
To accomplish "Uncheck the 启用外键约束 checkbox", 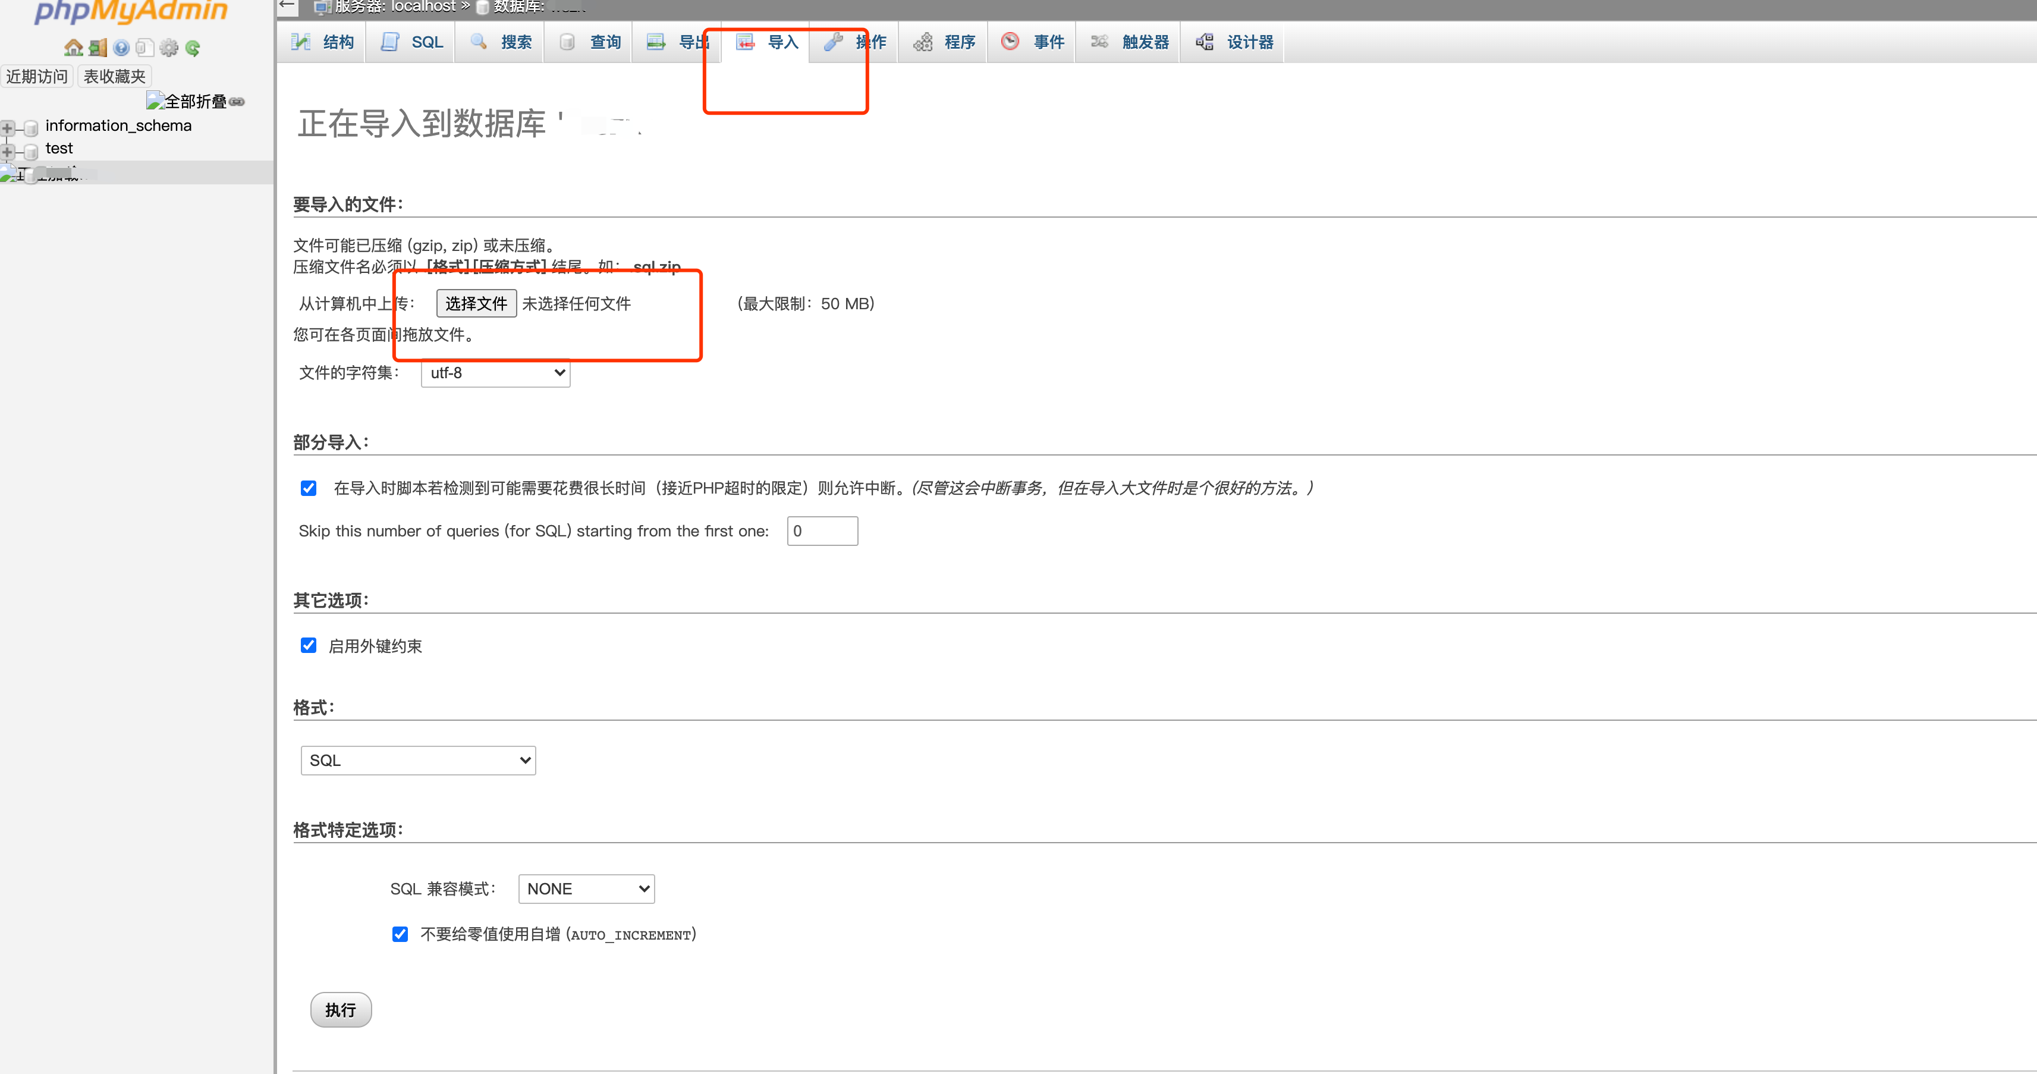I will 309,645.
